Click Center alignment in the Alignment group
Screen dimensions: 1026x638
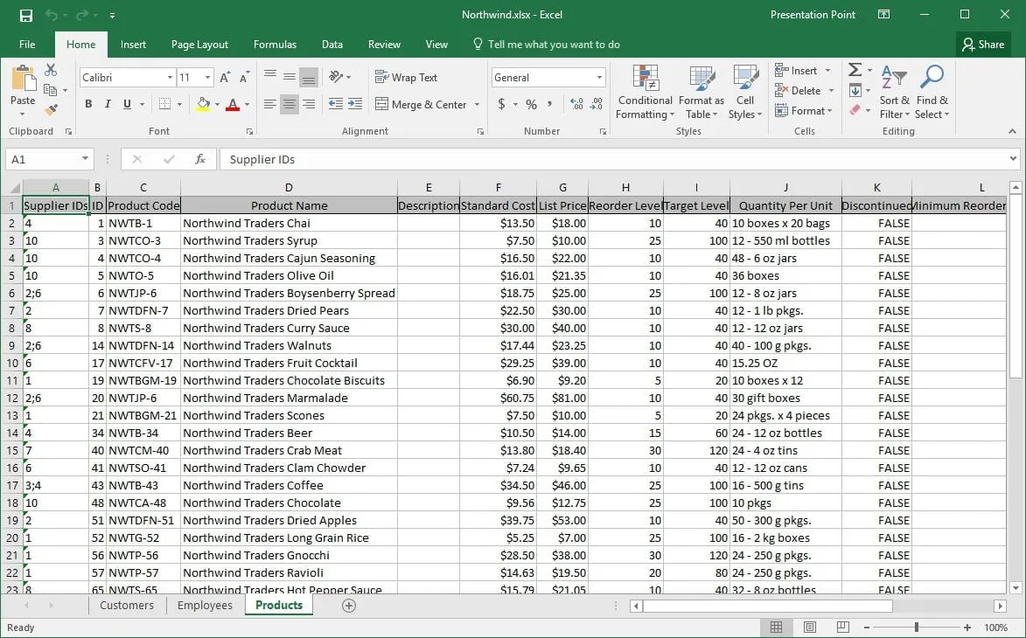point(289,104)
